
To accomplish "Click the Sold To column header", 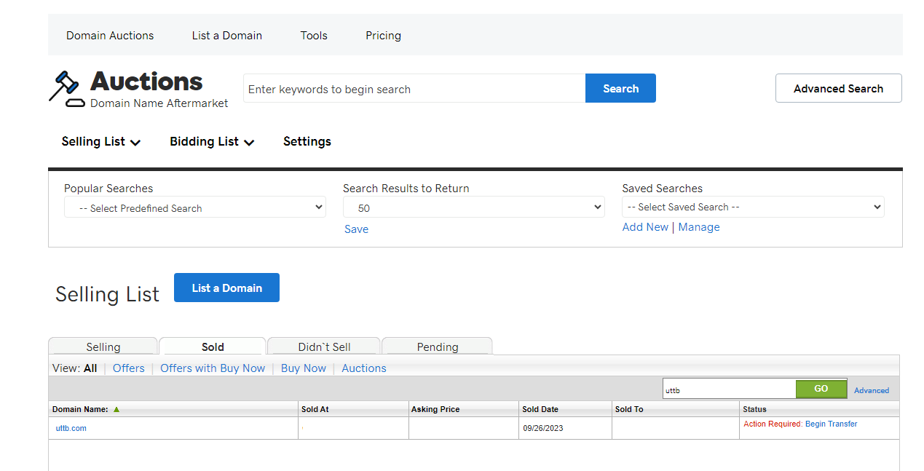I will coord(629,409).
